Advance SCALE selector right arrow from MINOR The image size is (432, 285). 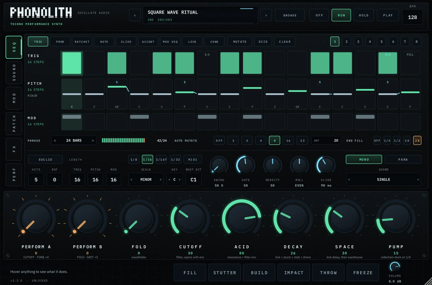pos(161,179)
